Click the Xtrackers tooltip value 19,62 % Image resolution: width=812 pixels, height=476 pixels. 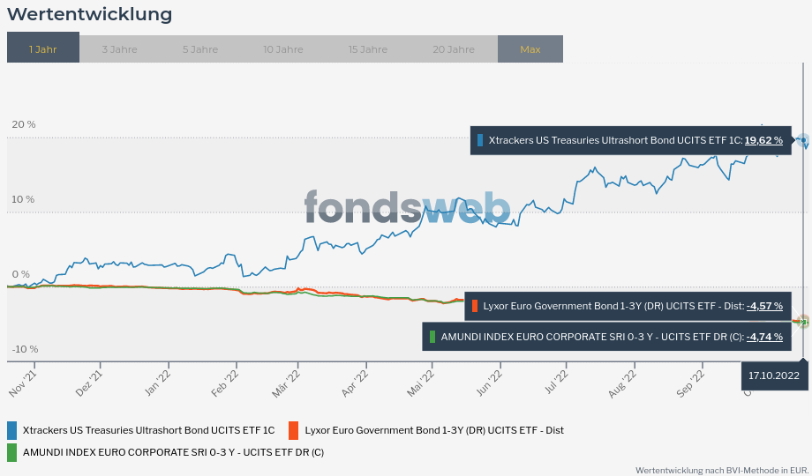click(763, 140)
